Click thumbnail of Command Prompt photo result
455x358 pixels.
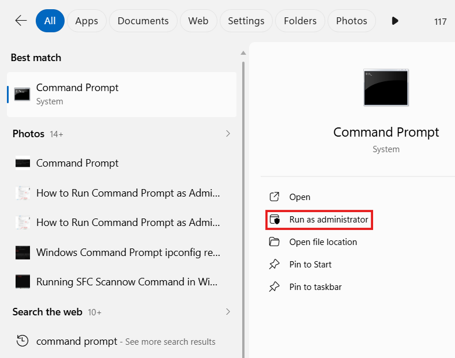22,163
